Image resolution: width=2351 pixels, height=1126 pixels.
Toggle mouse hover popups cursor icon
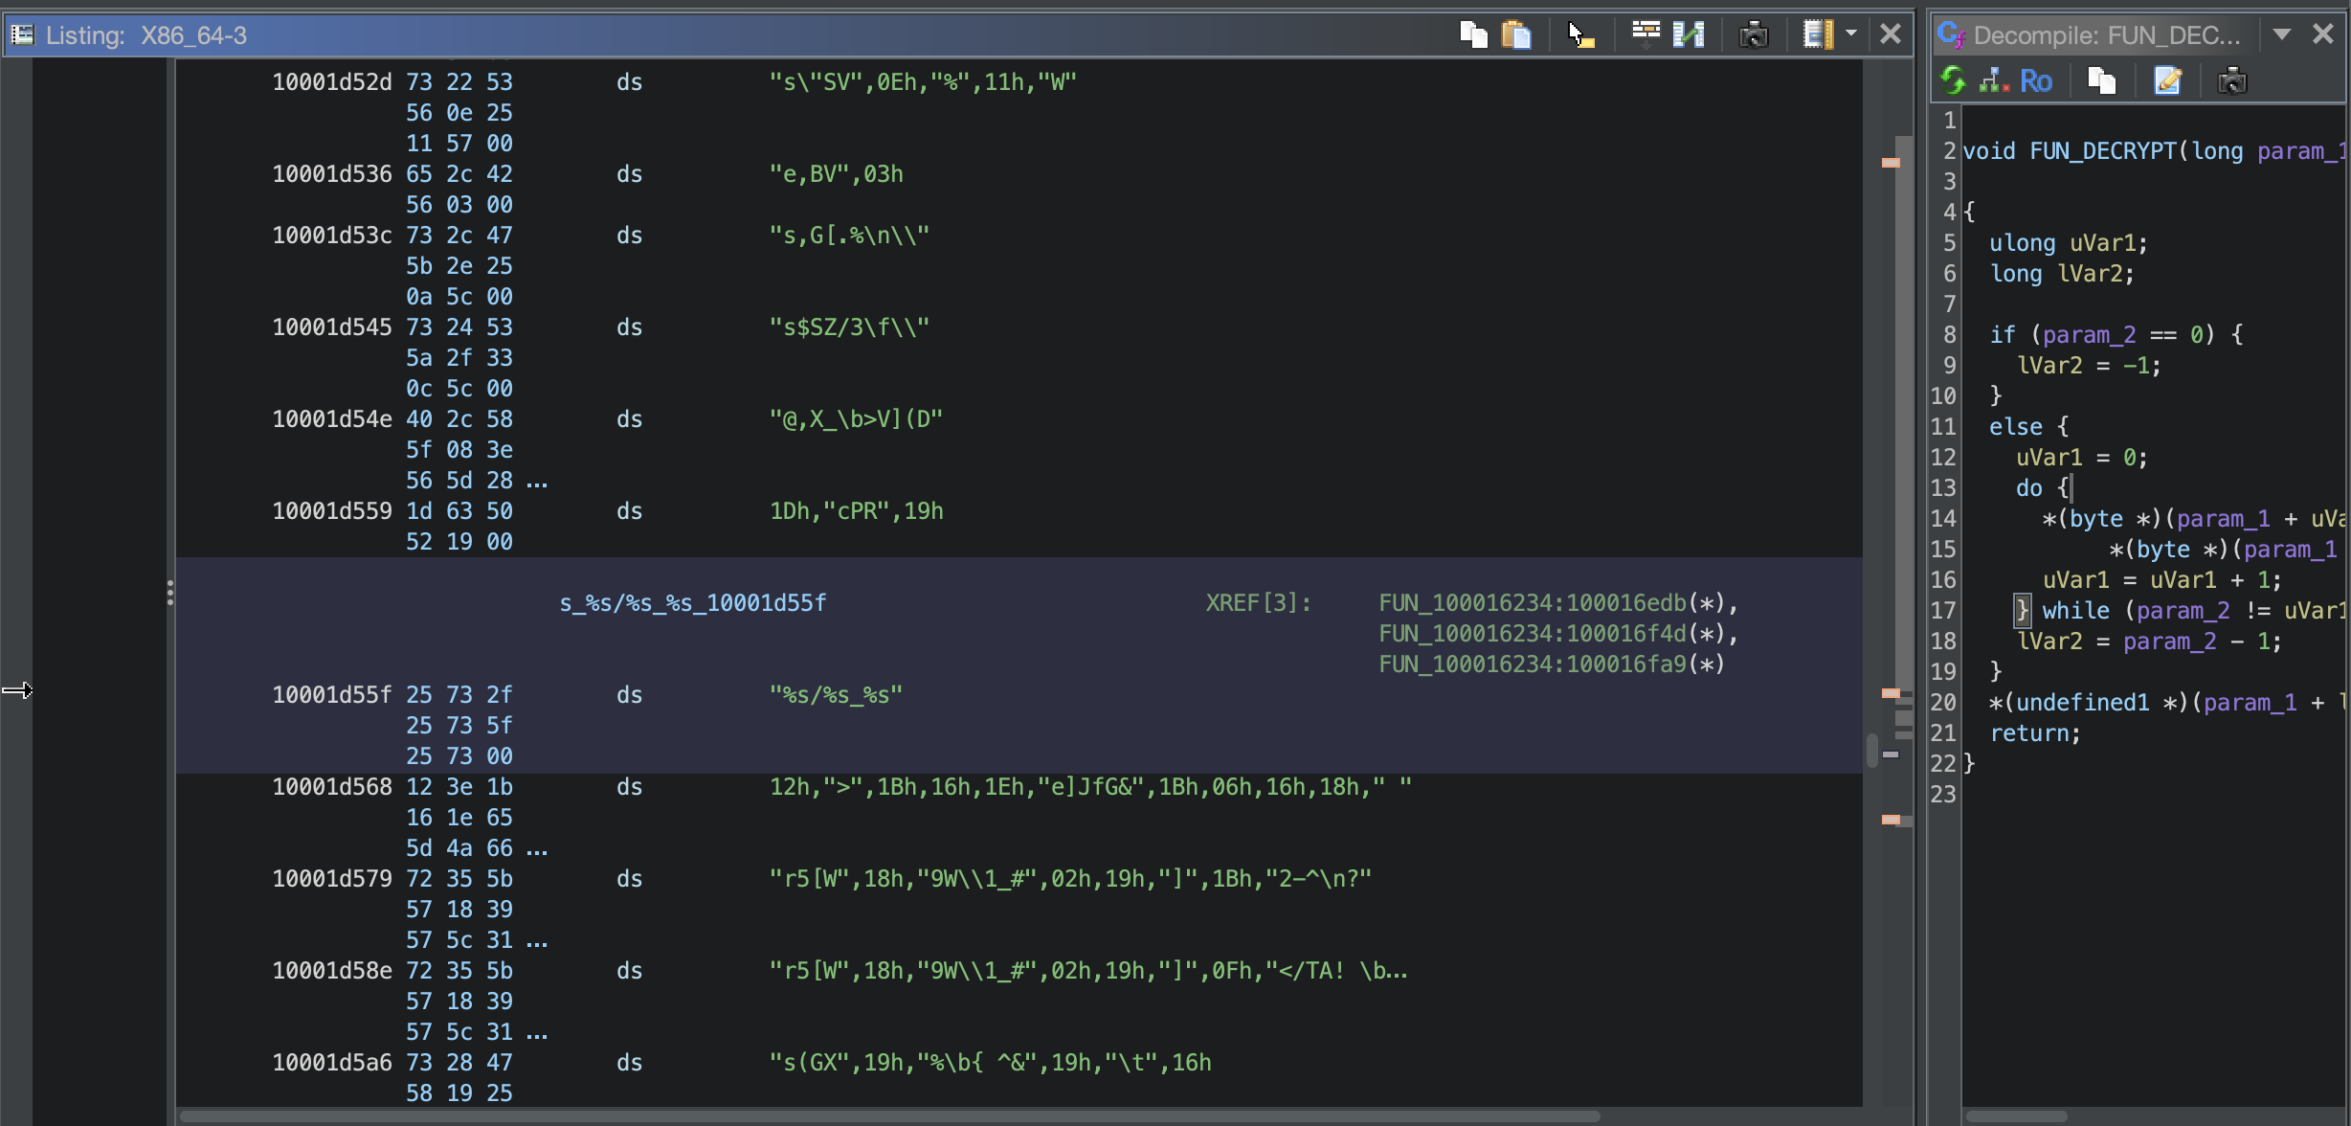point(1580,35)
